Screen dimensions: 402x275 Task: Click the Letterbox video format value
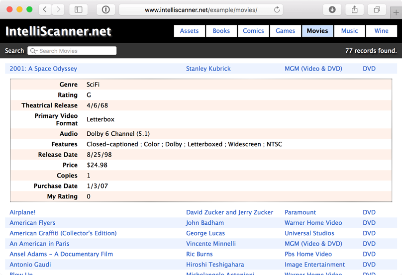[100, 119]
